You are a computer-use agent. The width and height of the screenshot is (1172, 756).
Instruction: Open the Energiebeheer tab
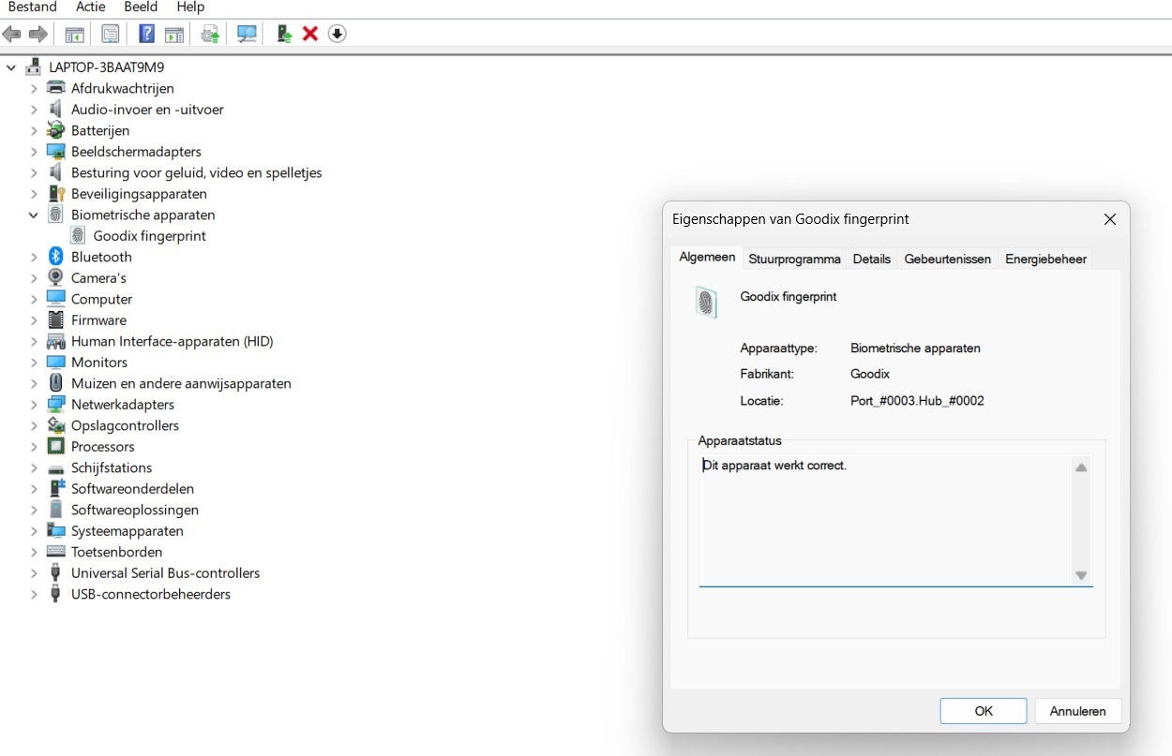[1046, 259]
